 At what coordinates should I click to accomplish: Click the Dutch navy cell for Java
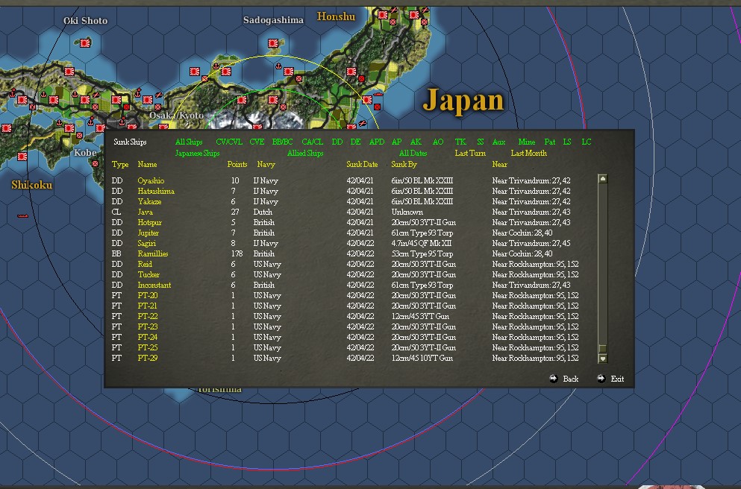(263, 212)
